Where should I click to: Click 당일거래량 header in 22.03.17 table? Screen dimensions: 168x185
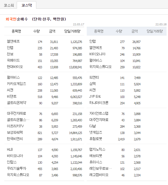tap(72, 31)
